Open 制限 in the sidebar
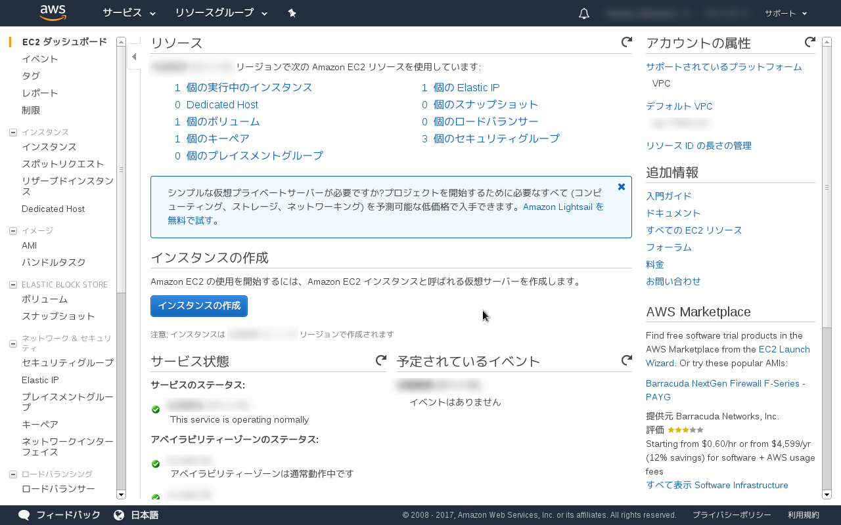The image size is (841, 525). (x=31, y=110)
